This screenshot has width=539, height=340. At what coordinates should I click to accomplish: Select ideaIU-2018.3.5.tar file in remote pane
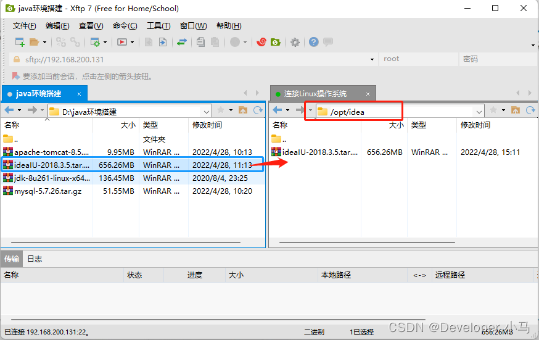coord(403,152)
